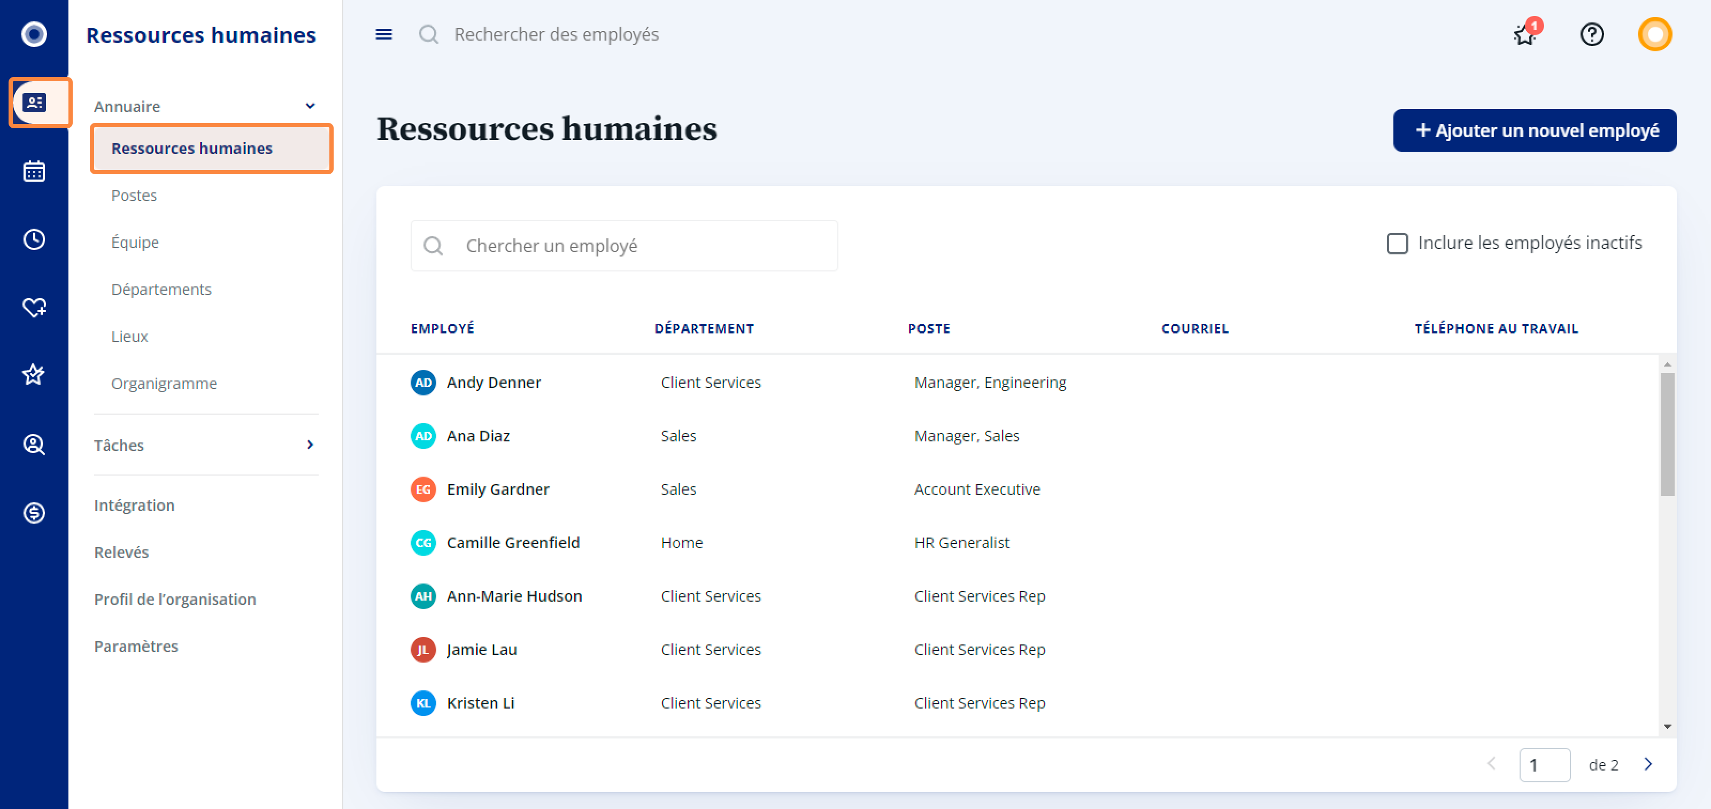Open Jamie Lau's employee record

point(482,650)
